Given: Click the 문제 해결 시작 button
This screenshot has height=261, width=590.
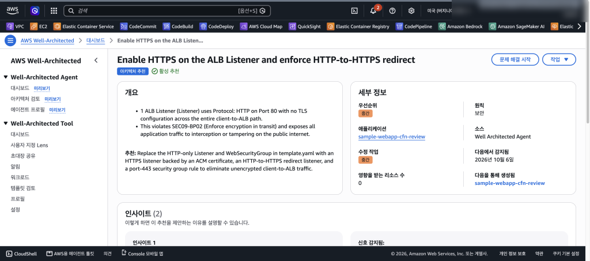Looking at the screenshot, I should (x=515, y=59).
